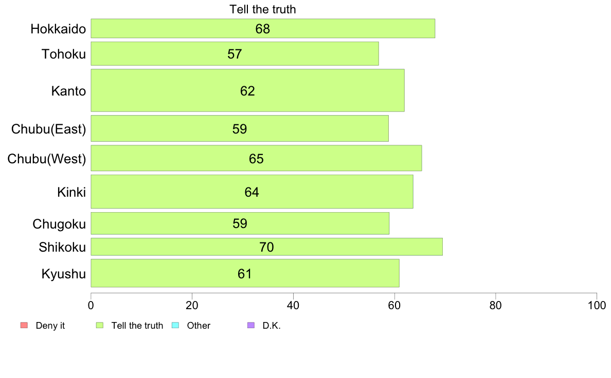Click the Chubu(West) bar showing 65

[257, 158]
